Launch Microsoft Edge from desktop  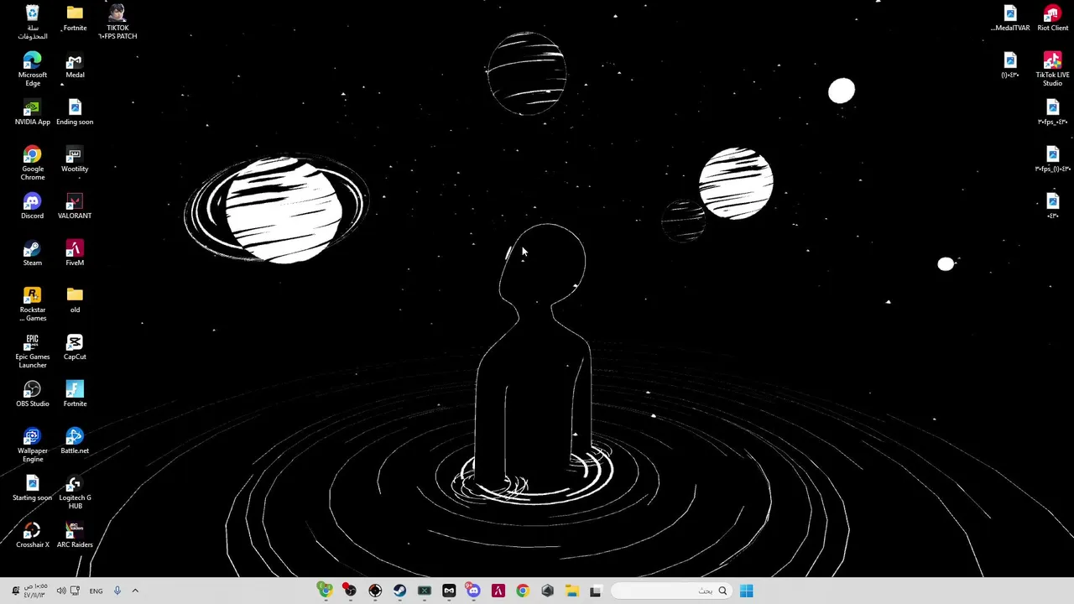coord(32,69)
